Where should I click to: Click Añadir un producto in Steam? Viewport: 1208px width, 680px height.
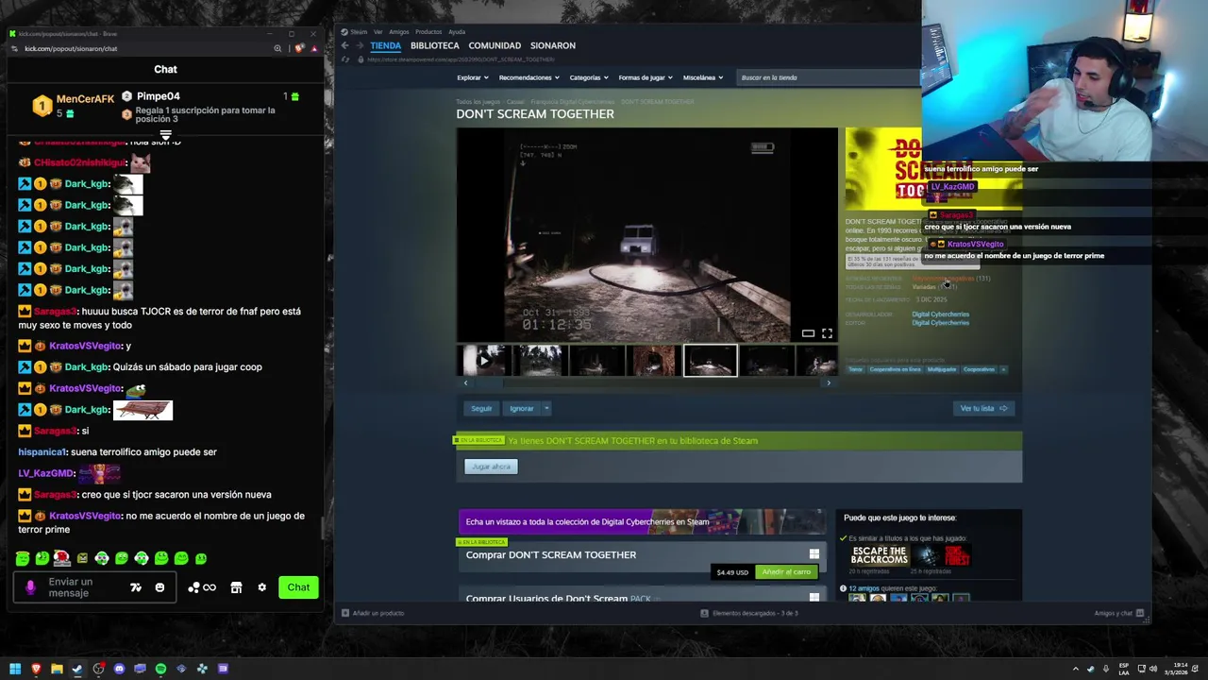[373, 614]
